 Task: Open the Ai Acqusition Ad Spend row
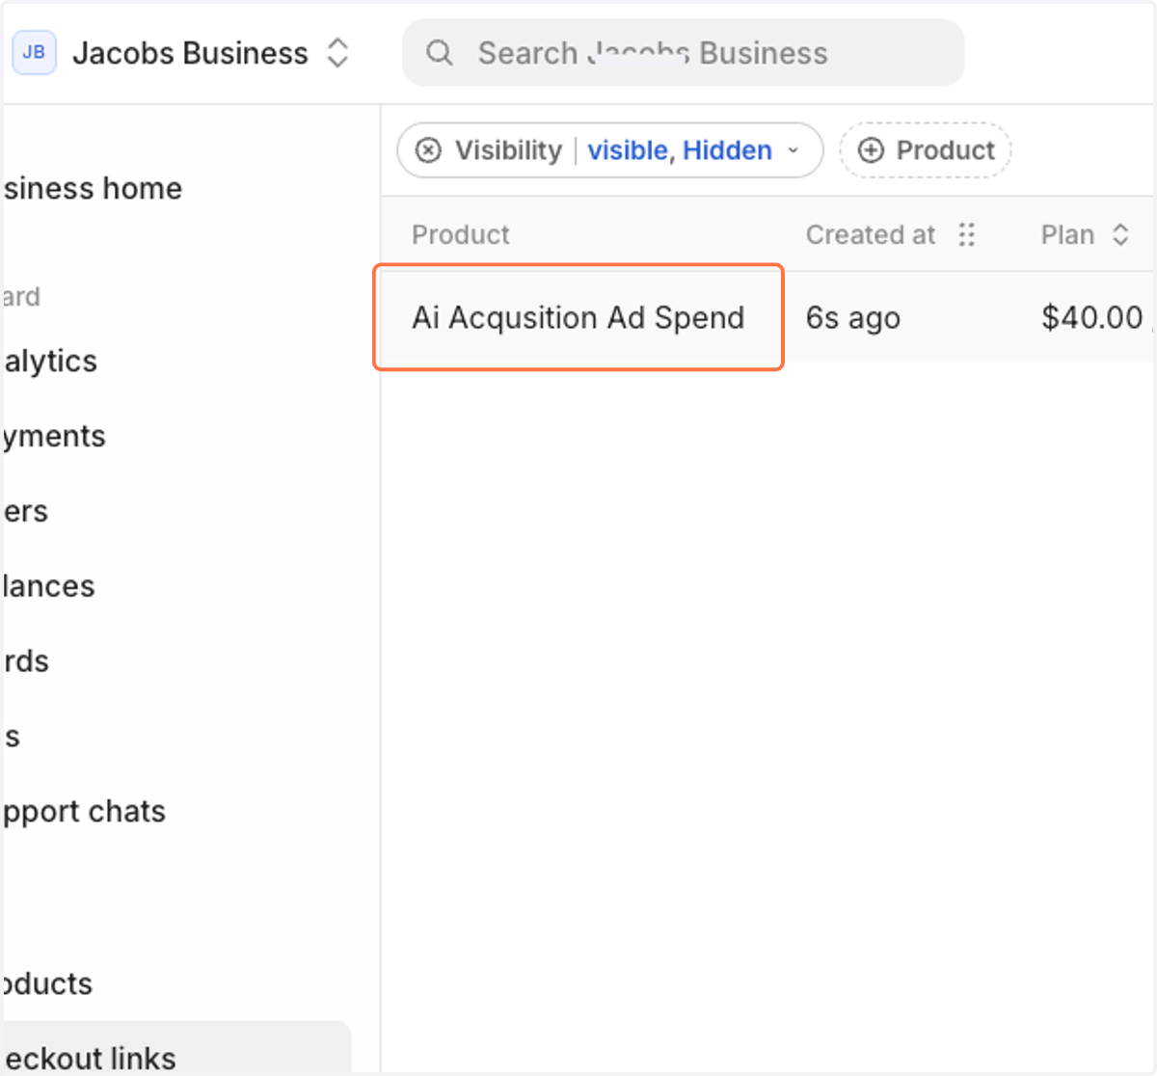pyautogui.click(x=578, y=317)
